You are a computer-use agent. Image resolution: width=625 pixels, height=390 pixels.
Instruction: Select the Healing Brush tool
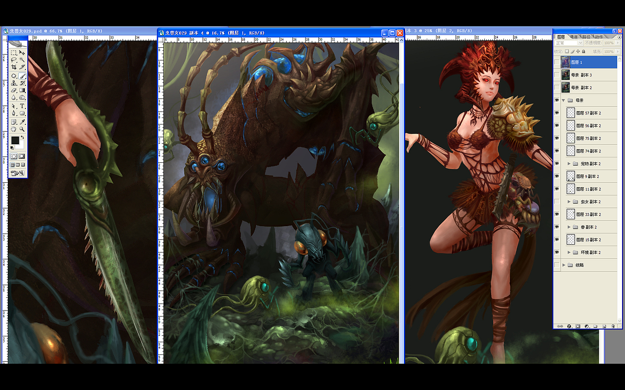pyautogui.click(x=14, y=76)
